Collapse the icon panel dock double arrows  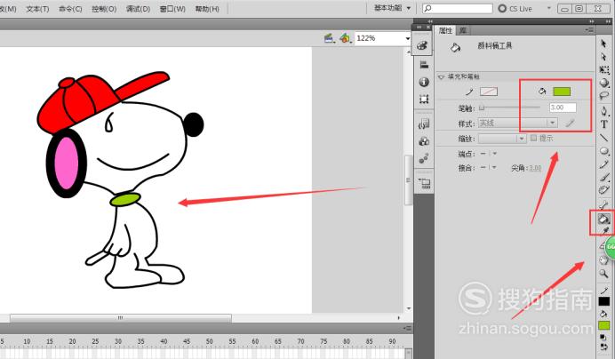(430, 21)
